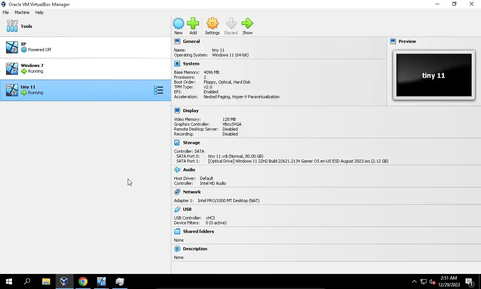Open the USB settings heading link

coord(187,209)
